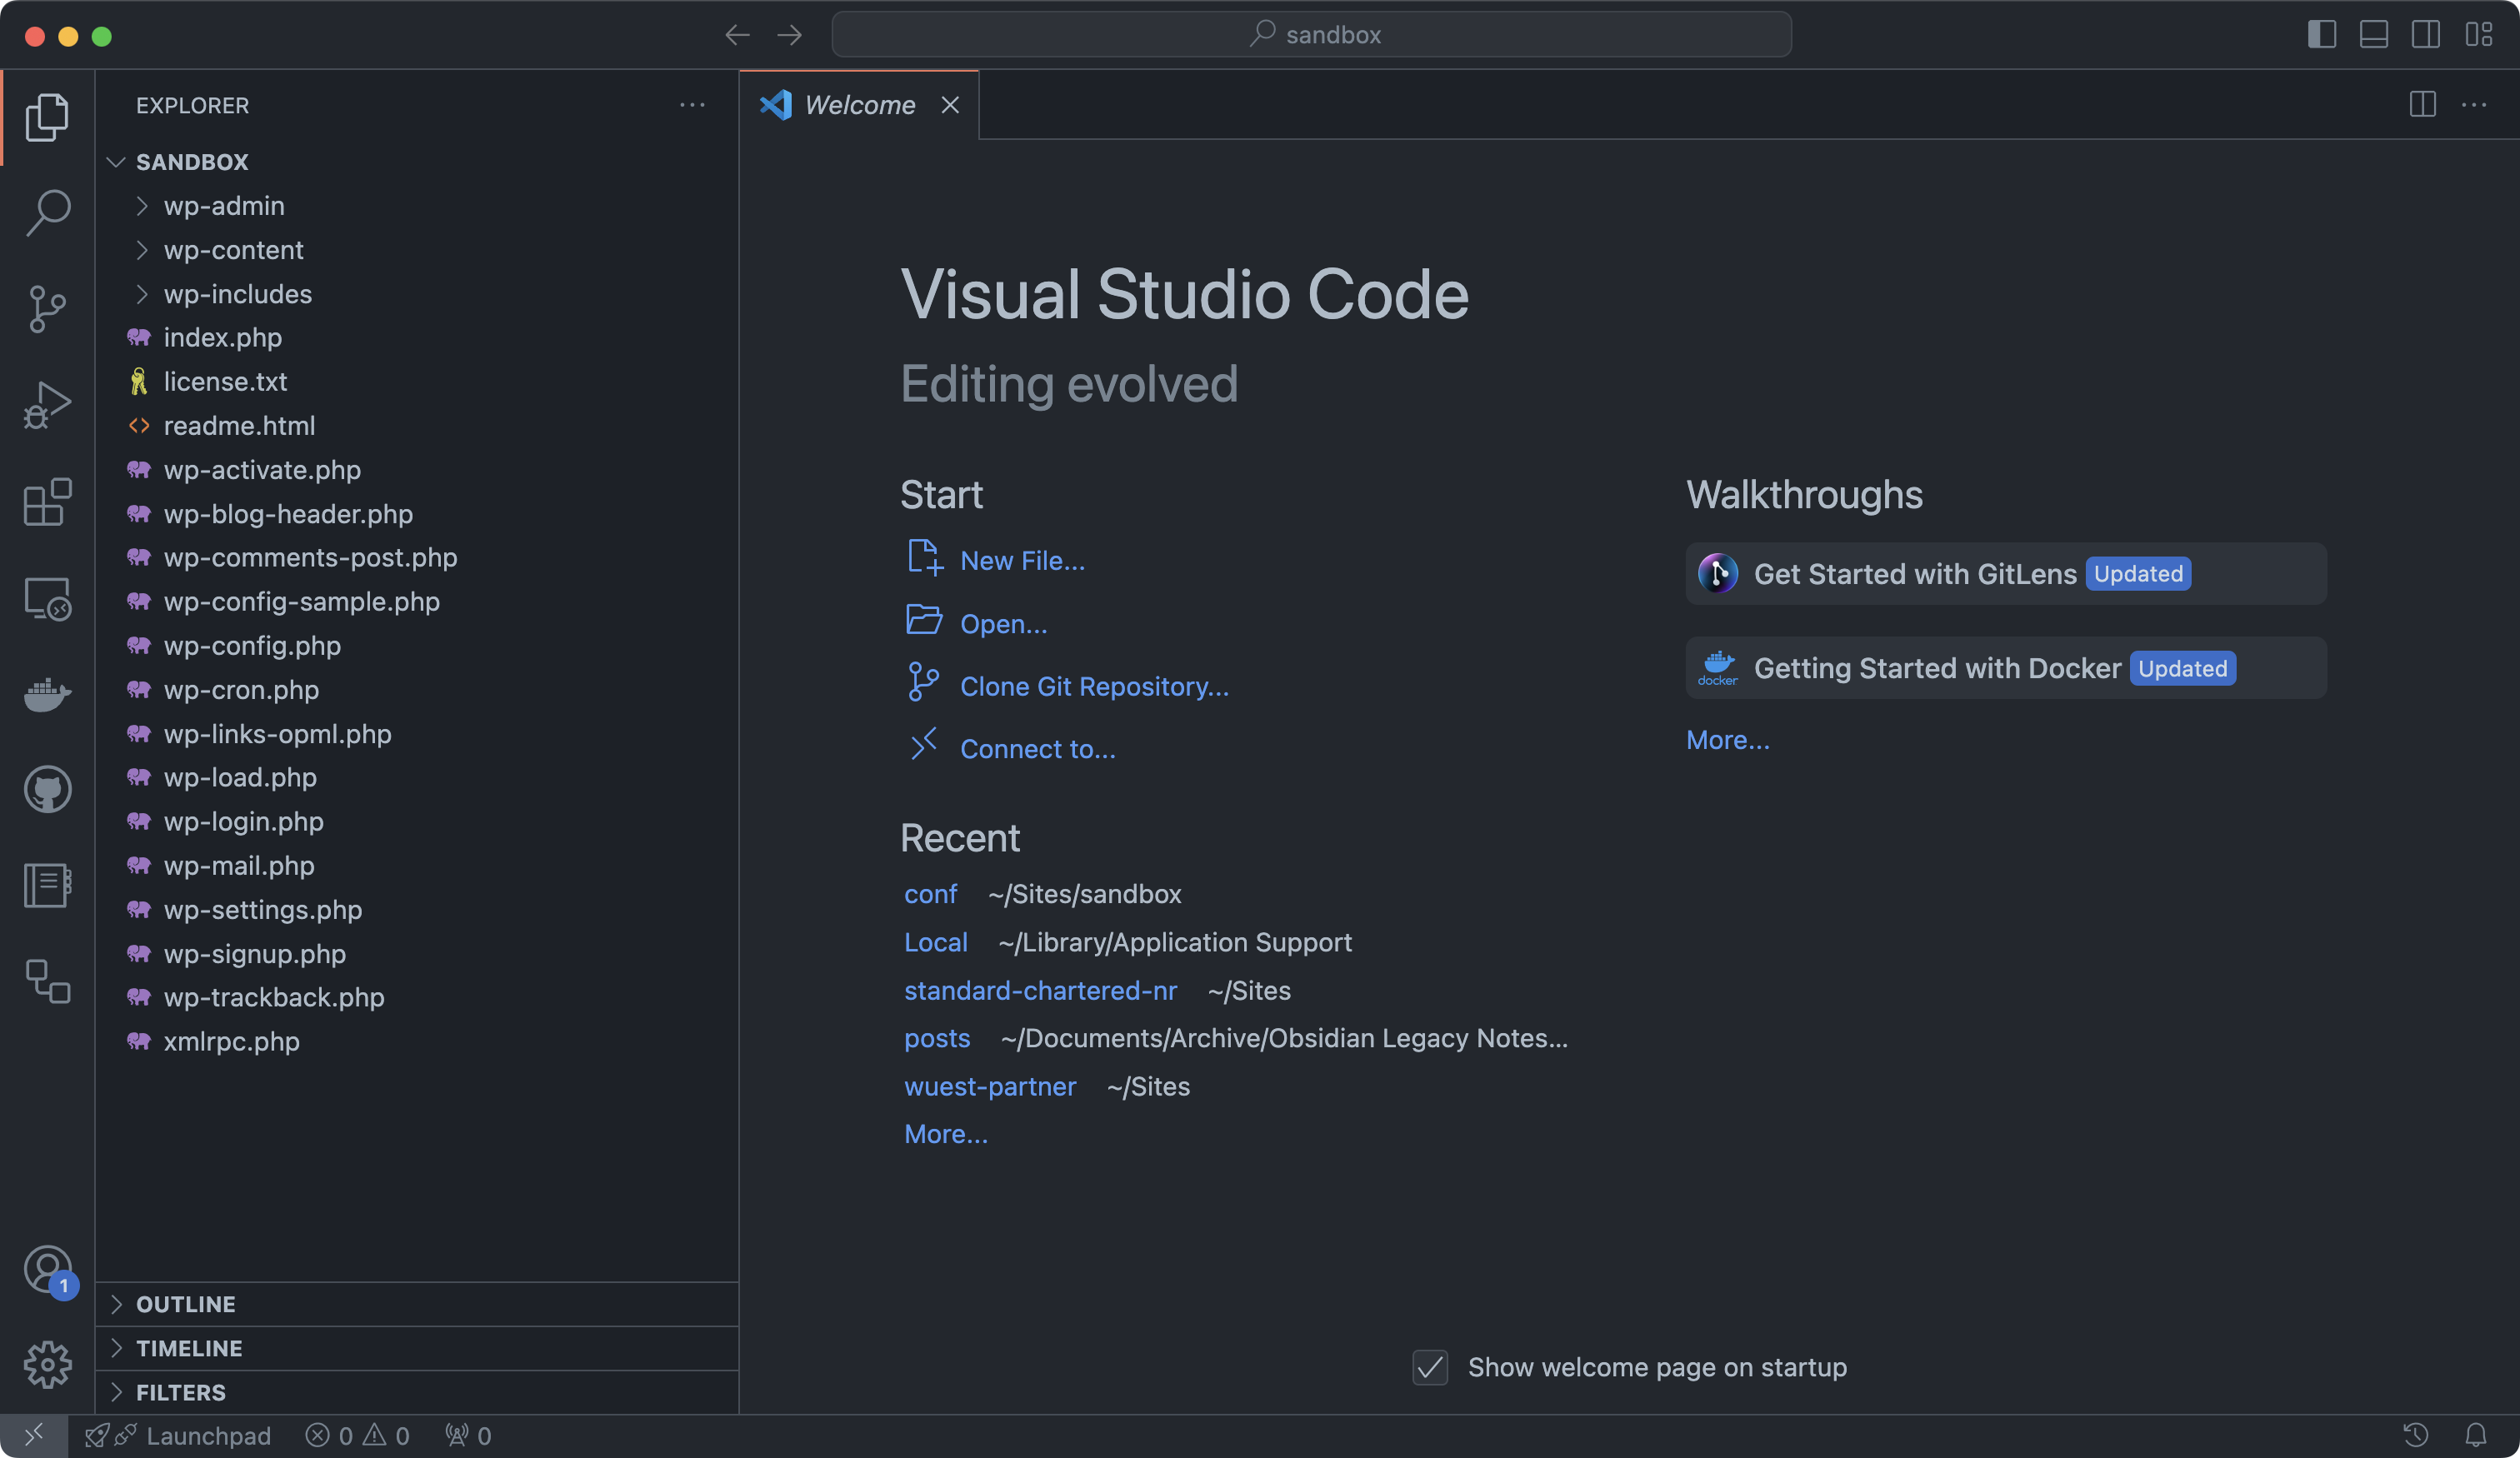The image size is (2520, 1458).
Task: Open the Explorer panel menu
Action: (692, 104)
